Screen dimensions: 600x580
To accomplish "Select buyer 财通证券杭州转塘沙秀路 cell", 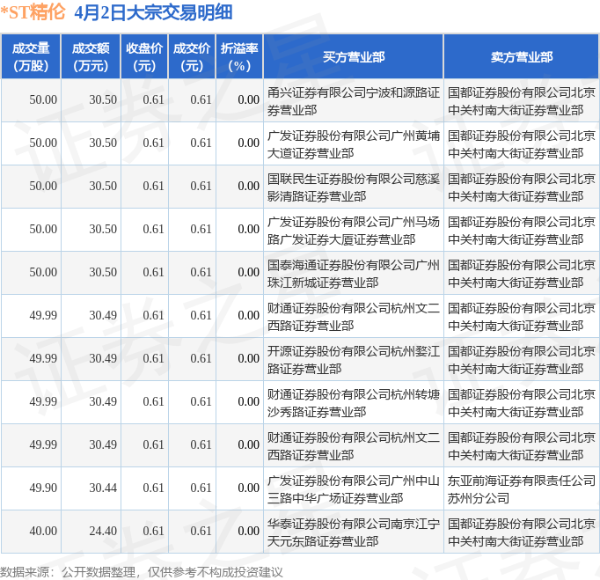I will 353,402.
